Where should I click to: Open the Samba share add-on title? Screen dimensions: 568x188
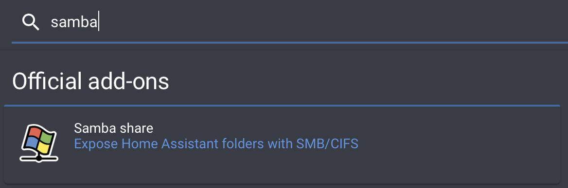(113, 128)
